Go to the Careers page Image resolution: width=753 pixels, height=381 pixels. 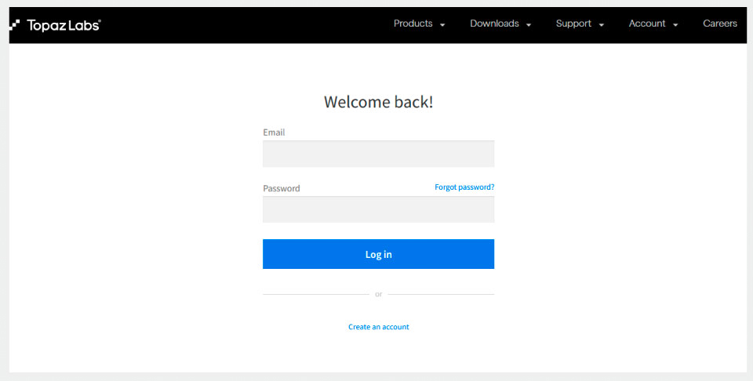click(719, 24)
